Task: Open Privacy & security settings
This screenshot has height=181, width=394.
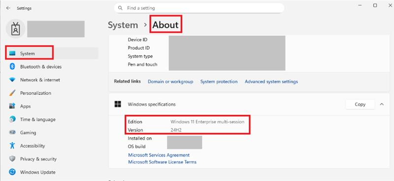Action: click(38, 159)
